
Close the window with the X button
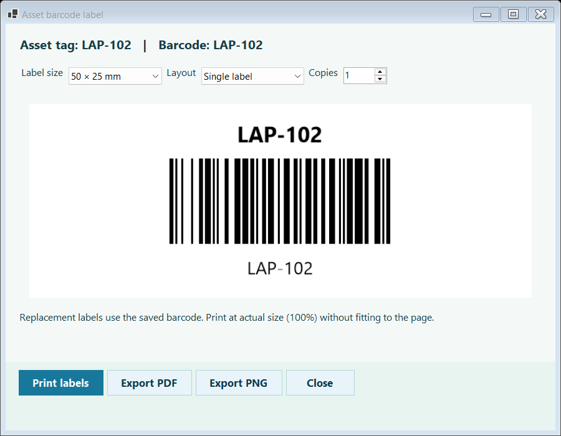[x=540, y=14]
